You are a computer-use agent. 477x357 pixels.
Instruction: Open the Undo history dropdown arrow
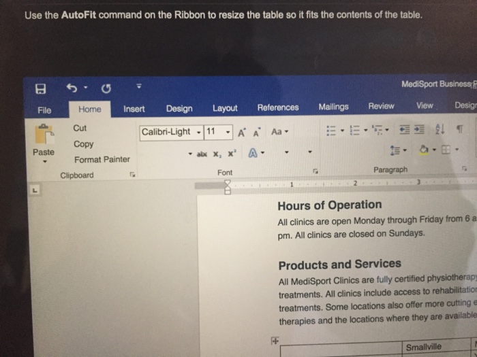click(x=86, y=88)
